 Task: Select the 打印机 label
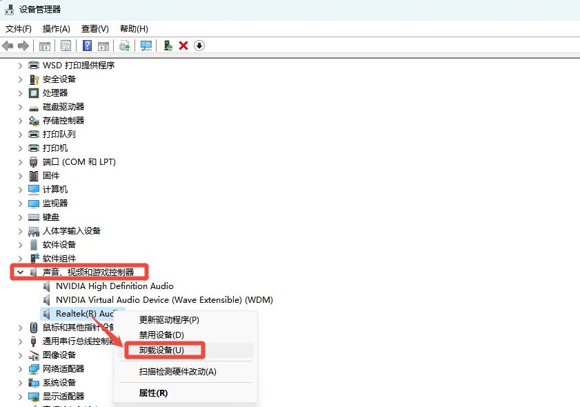[x=55, y=148]
